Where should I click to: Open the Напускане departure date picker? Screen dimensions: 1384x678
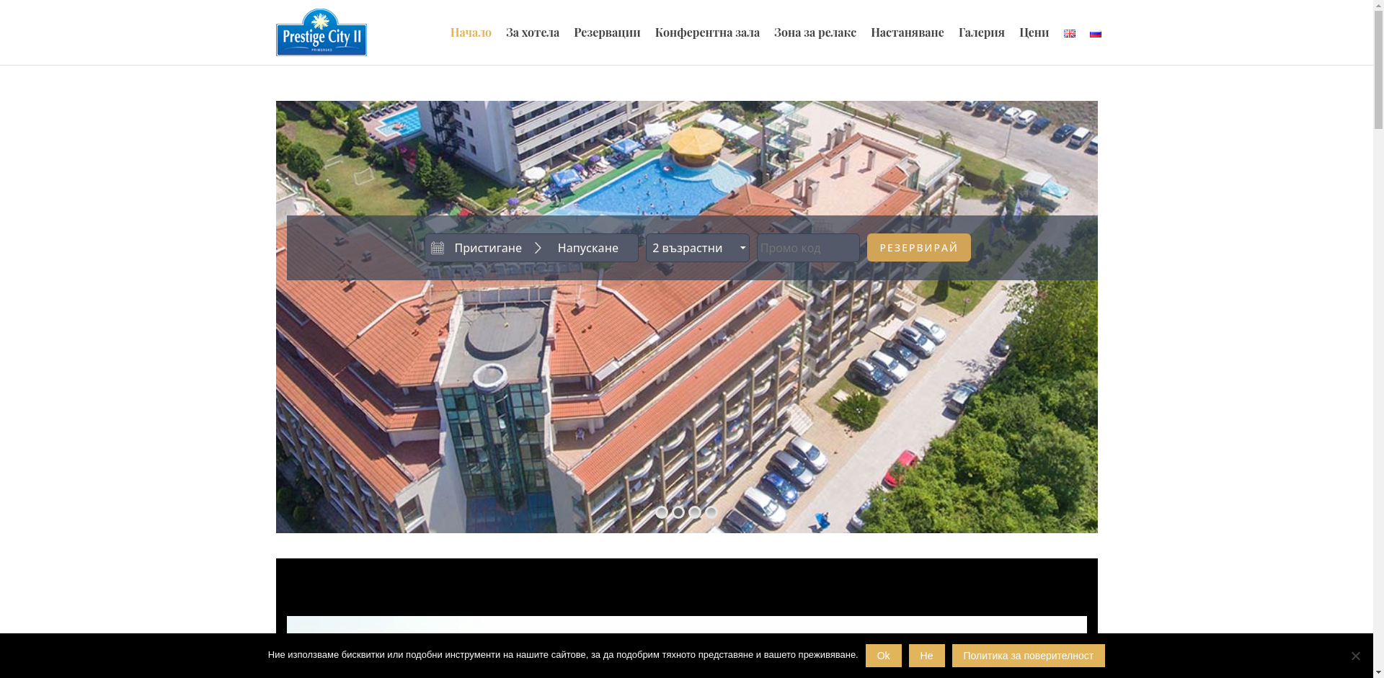587,248
